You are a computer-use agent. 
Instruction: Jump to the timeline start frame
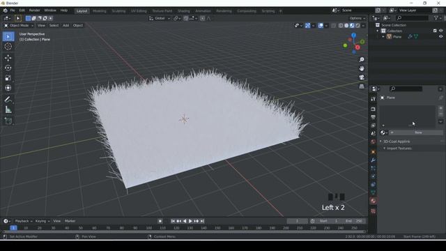coord(173,221)
